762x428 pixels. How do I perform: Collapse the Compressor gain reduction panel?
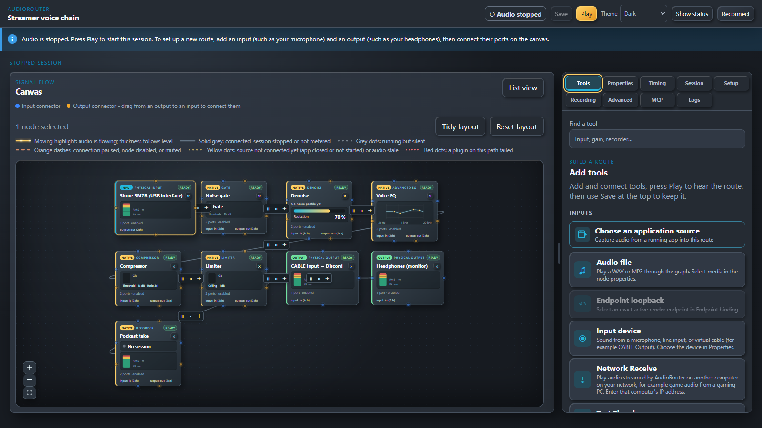[172, 277]
